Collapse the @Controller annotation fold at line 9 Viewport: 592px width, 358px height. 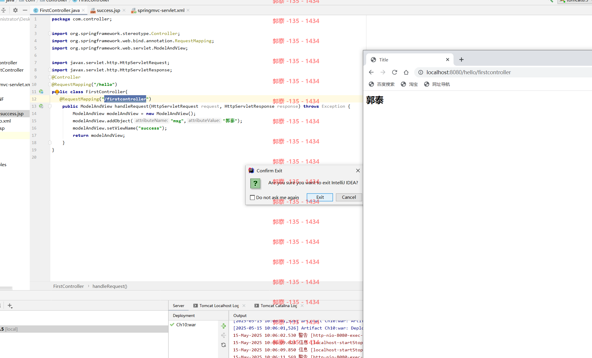pos(50,77)
